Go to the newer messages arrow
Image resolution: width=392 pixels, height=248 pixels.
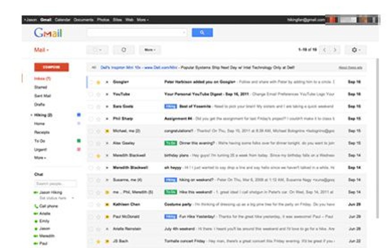[324, 50]
